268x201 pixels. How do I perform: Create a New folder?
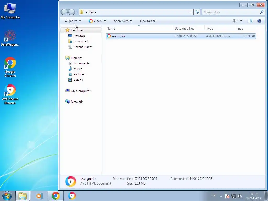click(x=148, y=21)
